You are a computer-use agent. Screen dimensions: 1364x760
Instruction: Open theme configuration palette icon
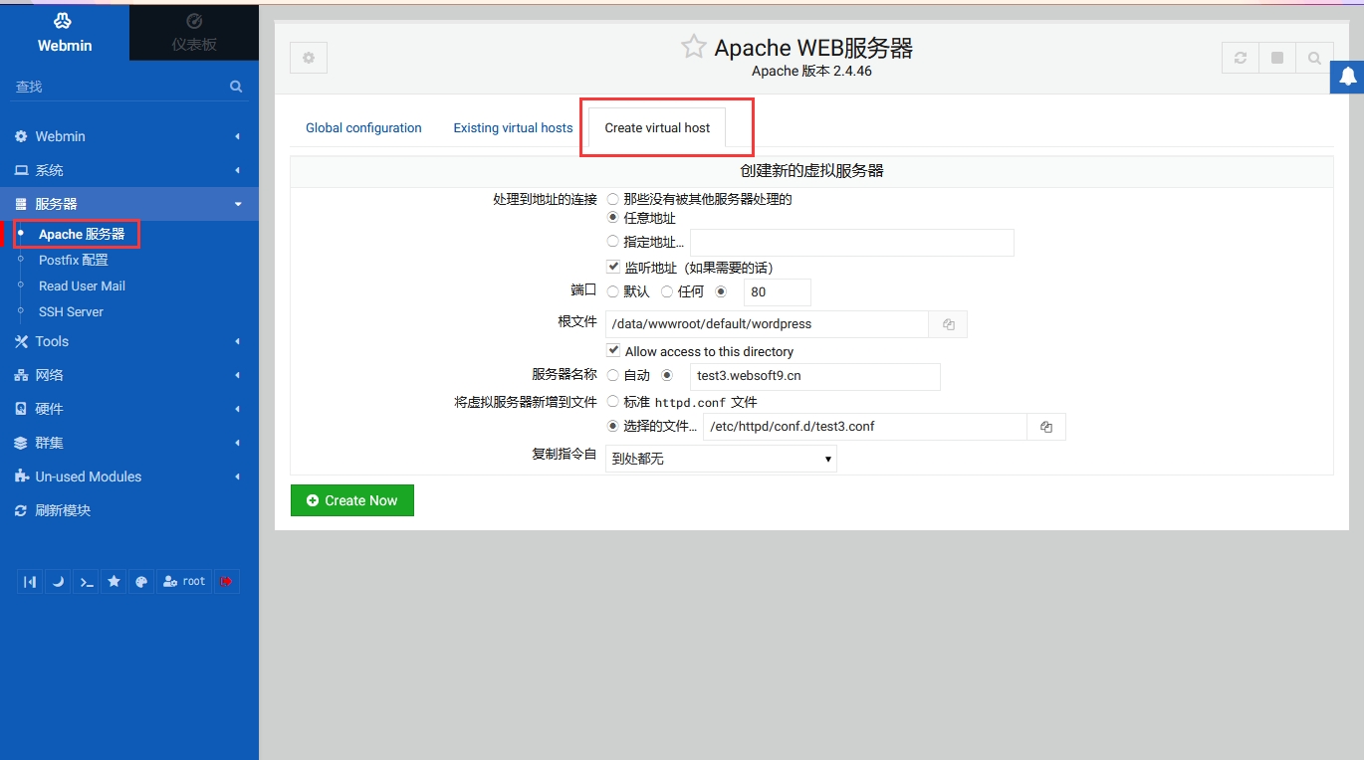(x=141, y=582)
